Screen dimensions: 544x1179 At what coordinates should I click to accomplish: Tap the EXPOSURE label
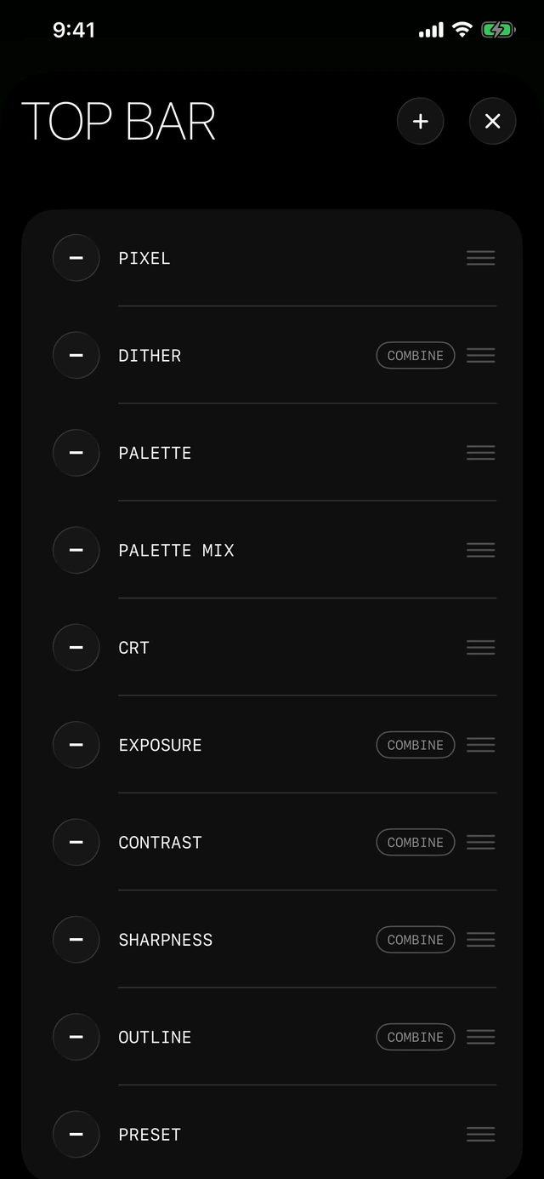(161, 745)
